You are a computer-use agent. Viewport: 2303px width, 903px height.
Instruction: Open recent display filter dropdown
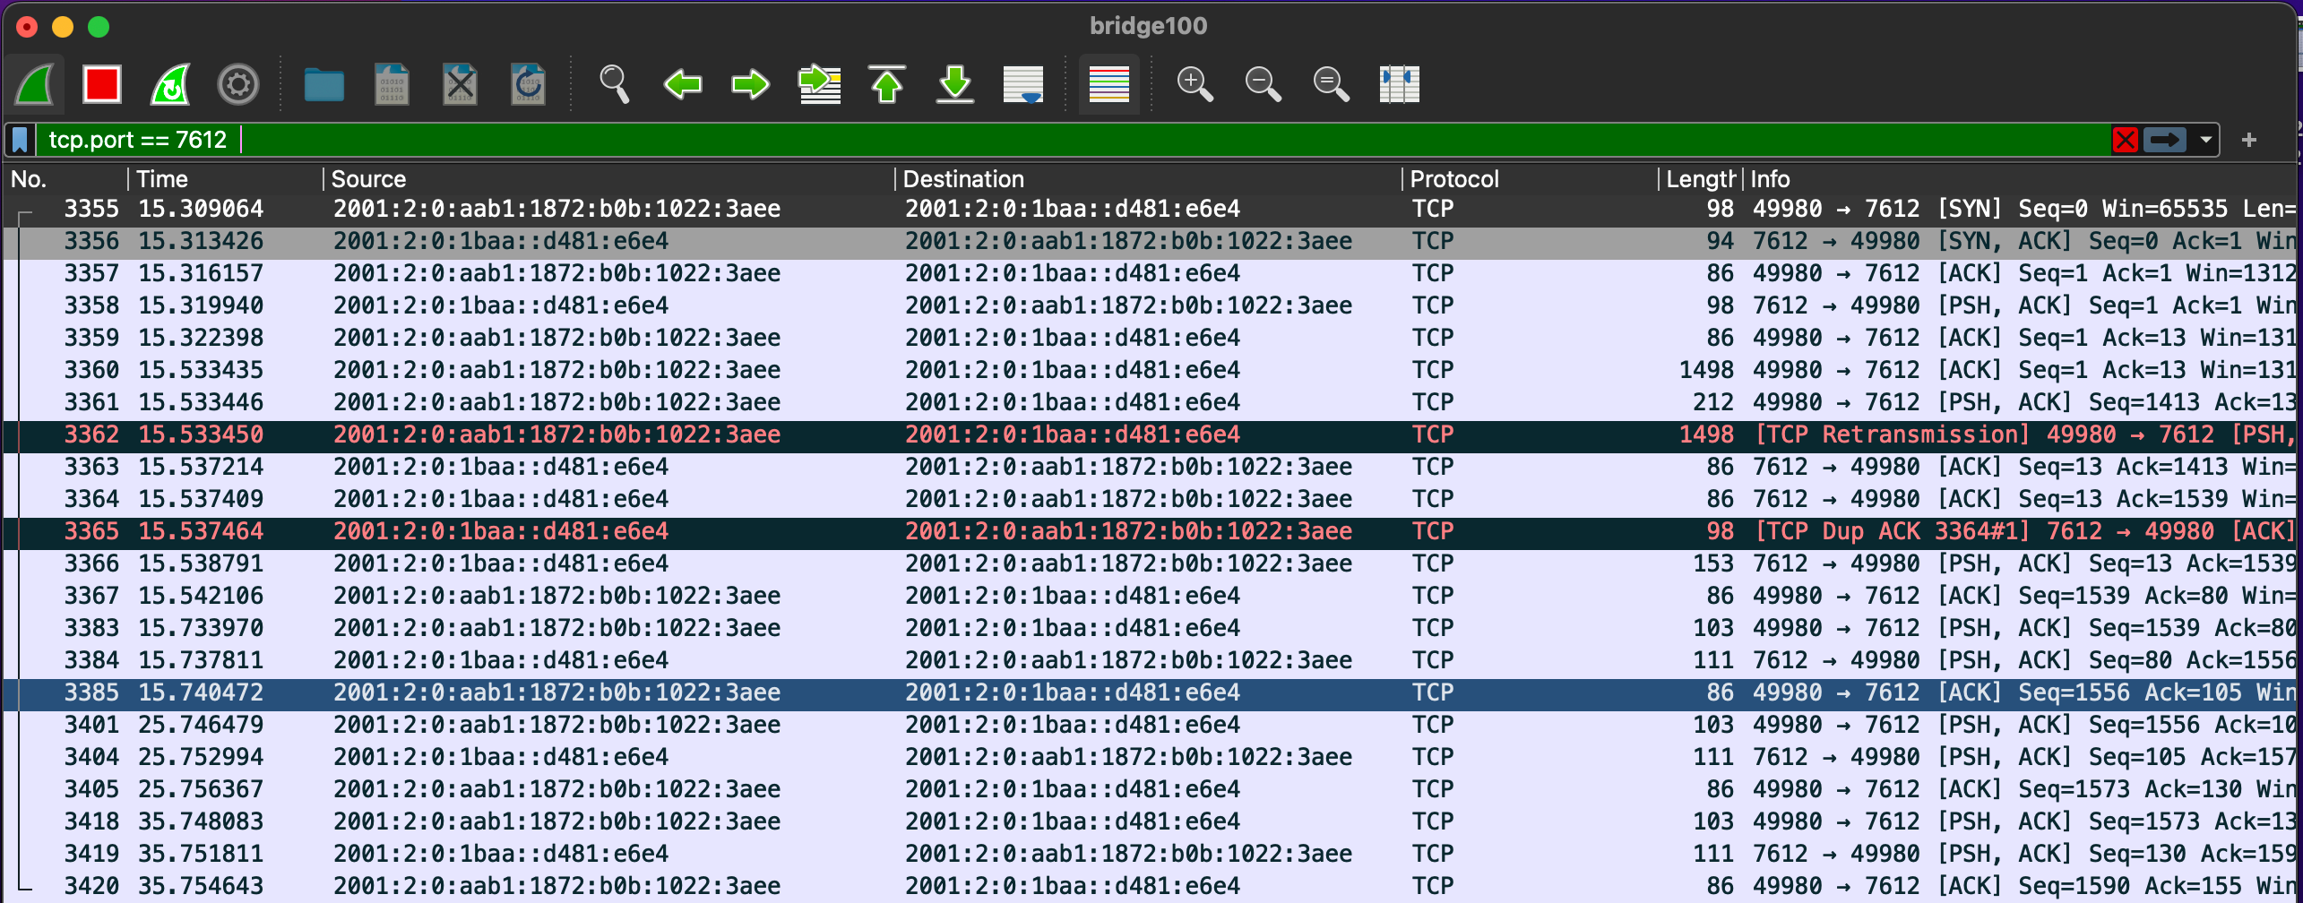(2206, 140)
